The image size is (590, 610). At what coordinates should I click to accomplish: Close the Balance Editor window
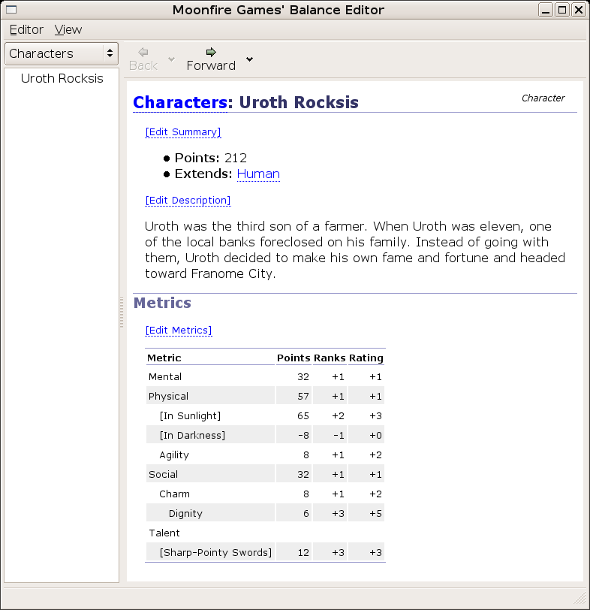[x=578, y=10]
